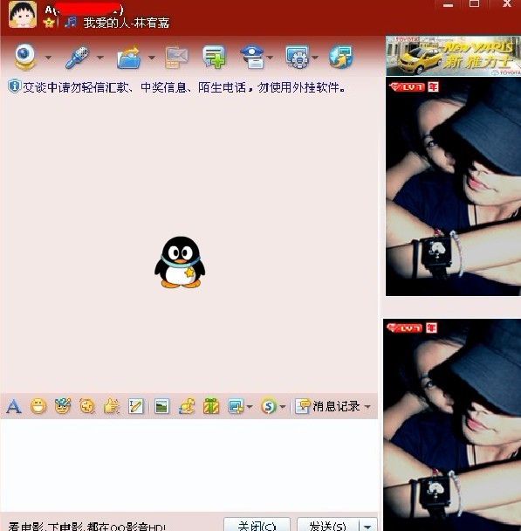
Task: Click the message text input area
Action: (189, 465)
